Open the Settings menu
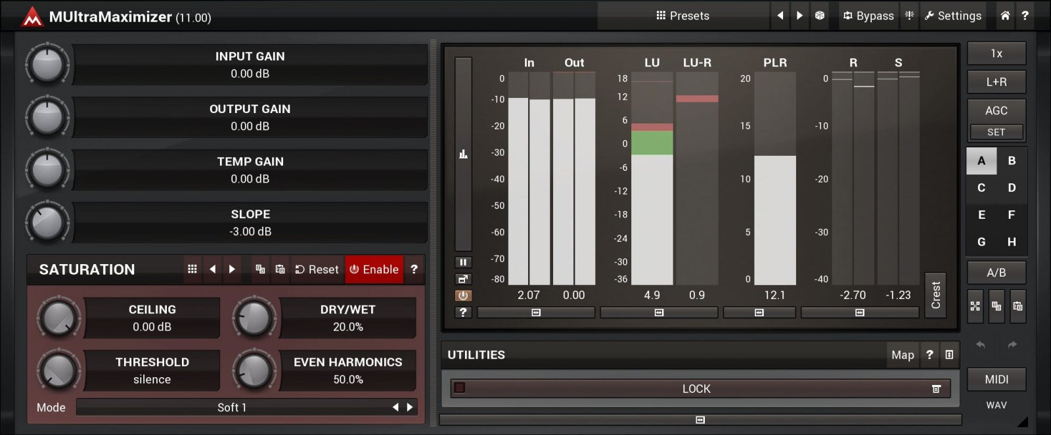 pos(953,16)
